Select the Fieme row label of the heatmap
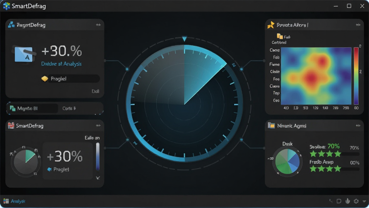The width and height of the screenshot is (369, 208). pyautogui.click(x=274, y=64)
